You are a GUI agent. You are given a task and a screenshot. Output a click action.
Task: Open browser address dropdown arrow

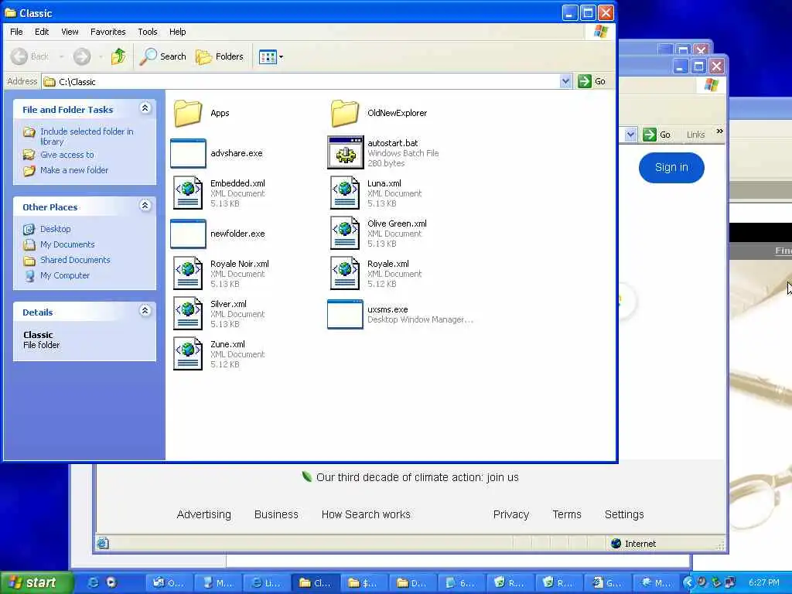coord(630,135)
